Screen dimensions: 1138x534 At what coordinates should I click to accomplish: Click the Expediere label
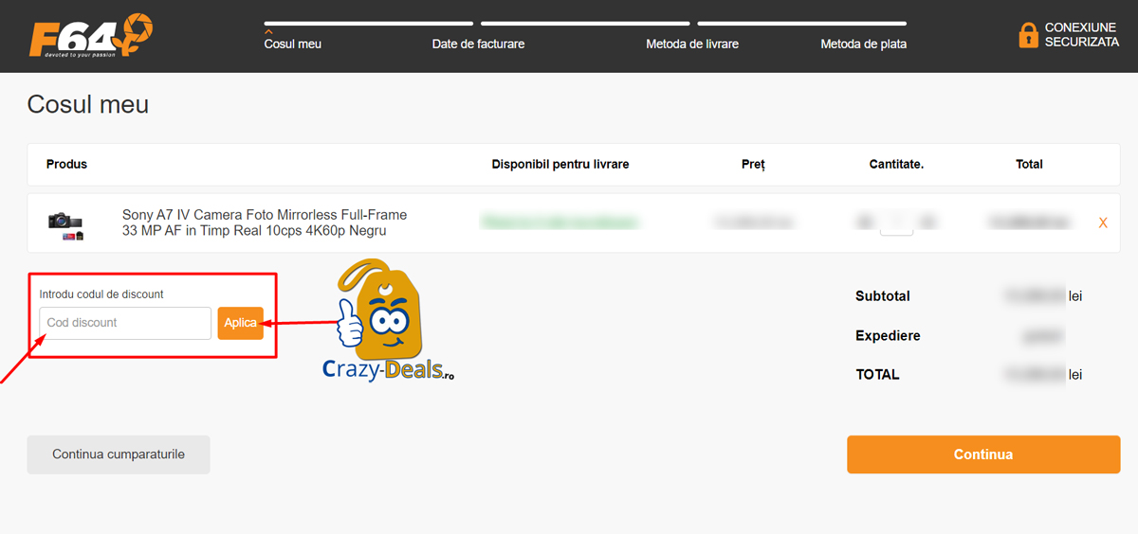pyautogui.click(x=888, y=336)
